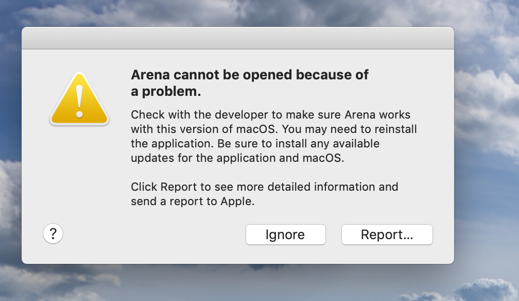The height and width of the screenshot is (301, 519).
Task: Click the "send a report to Apple." line
Action: 193,201
